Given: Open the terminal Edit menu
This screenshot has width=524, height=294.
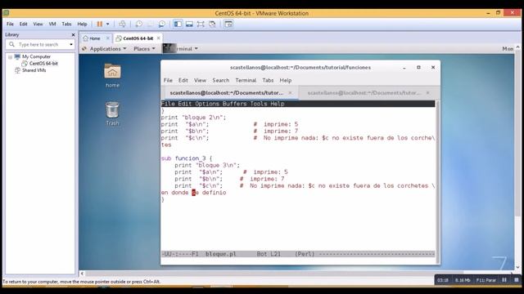Looking at the screenshot, I should tap(183, 80).
